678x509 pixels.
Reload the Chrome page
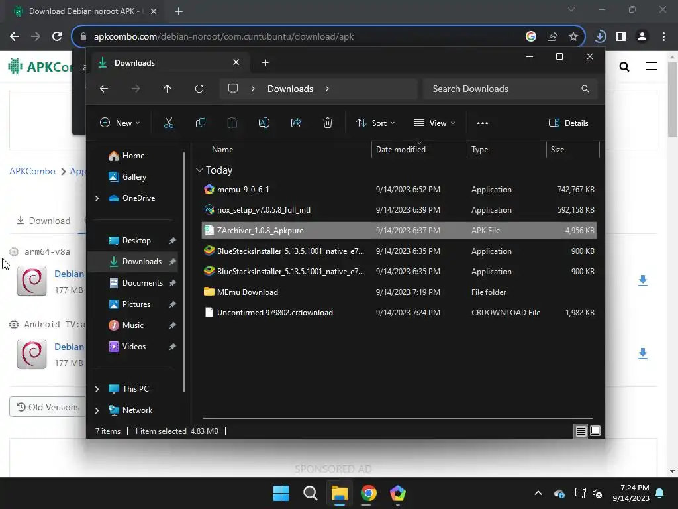[x=57, y=36]
